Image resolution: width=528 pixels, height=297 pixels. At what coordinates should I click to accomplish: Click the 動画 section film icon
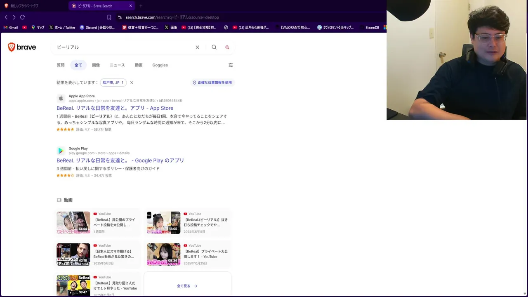pyautogui.click(x=59, y=200)
